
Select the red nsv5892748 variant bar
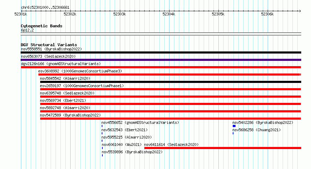(171, 111)
